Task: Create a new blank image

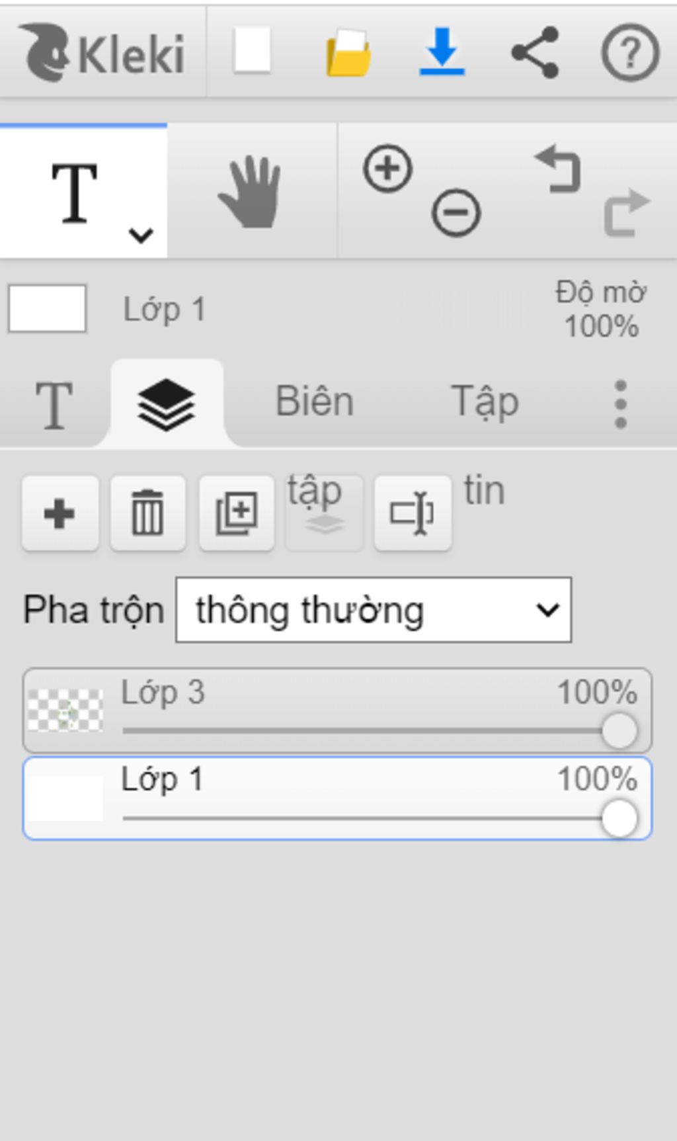Action: (252, 50)
